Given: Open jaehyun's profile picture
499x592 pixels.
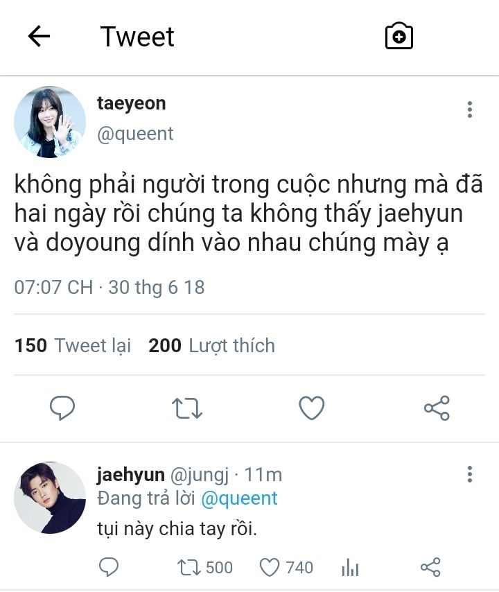Looking at the screenshot, I should pyautogui.click(x=50, y=498).
